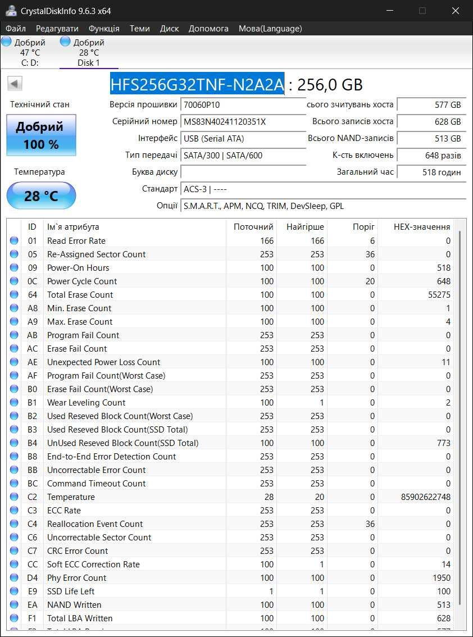The width and height of the screenshot is (473, 637).
Task: Click the highlighted HFS256G32TNF-N2A2A model name
Action: pos(197,84)
